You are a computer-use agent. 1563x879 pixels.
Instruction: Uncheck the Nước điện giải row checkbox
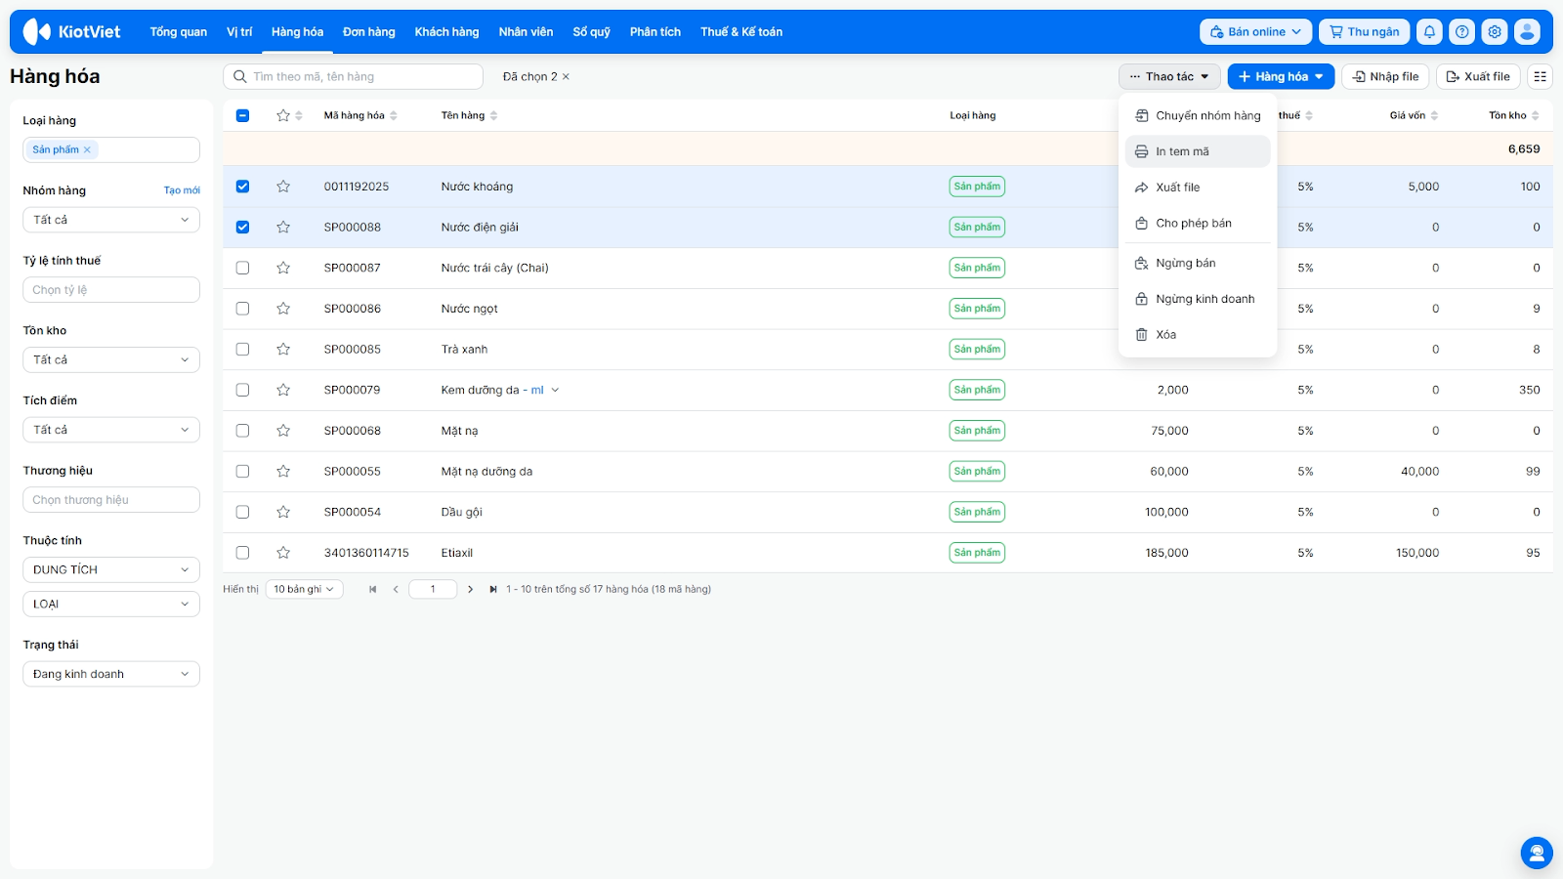[243, 228]
